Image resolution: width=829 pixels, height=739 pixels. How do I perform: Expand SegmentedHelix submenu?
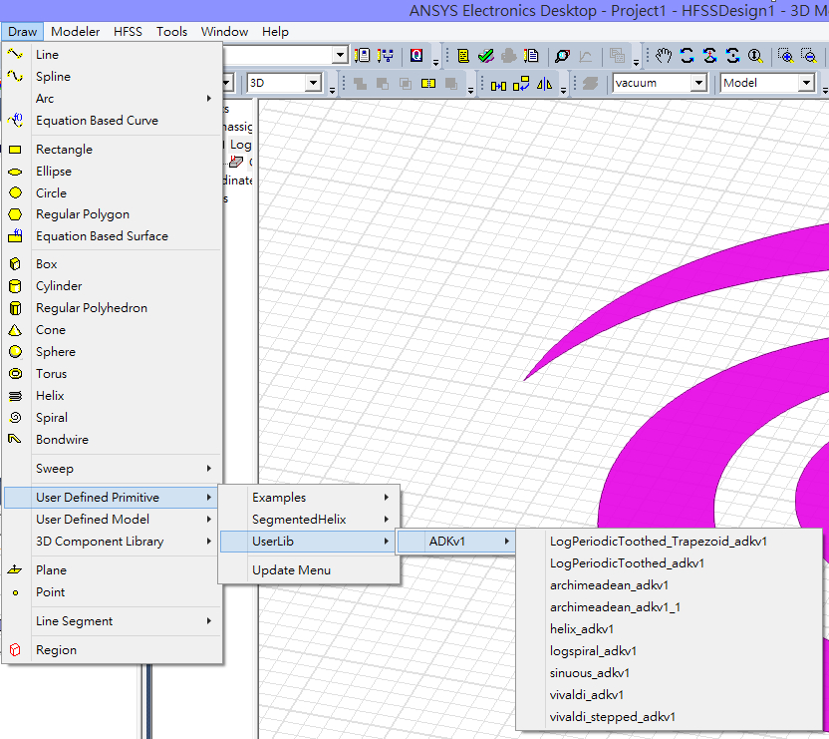pos(309,520)
